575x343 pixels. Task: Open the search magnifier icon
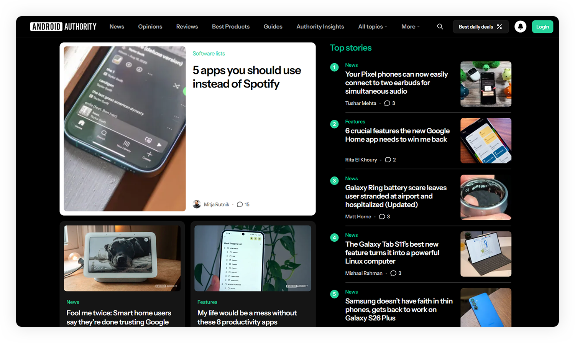tap(440, 26)
